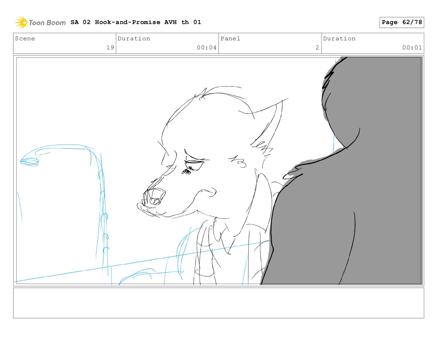
Task: Click the "Page 62/78" page indicator
Action: [402, 22]
